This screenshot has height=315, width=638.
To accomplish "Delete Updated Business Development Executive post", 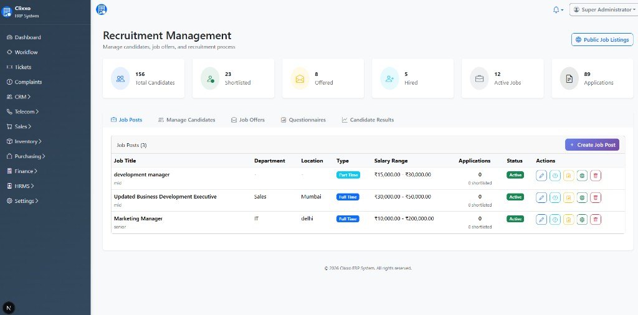I will click(x=596, y=197).
